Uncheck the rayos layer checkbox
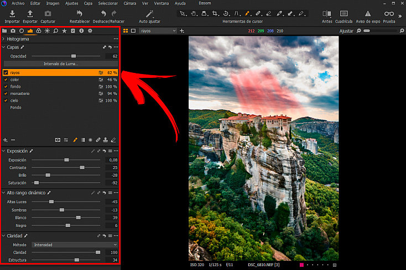406x270 pixels. pos(6,72)
